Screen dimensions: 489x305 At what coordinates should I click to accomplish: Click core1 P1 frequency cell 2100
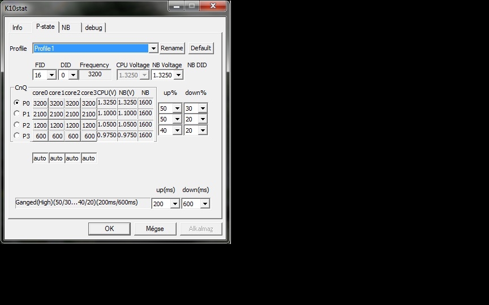tap(57, 114)
